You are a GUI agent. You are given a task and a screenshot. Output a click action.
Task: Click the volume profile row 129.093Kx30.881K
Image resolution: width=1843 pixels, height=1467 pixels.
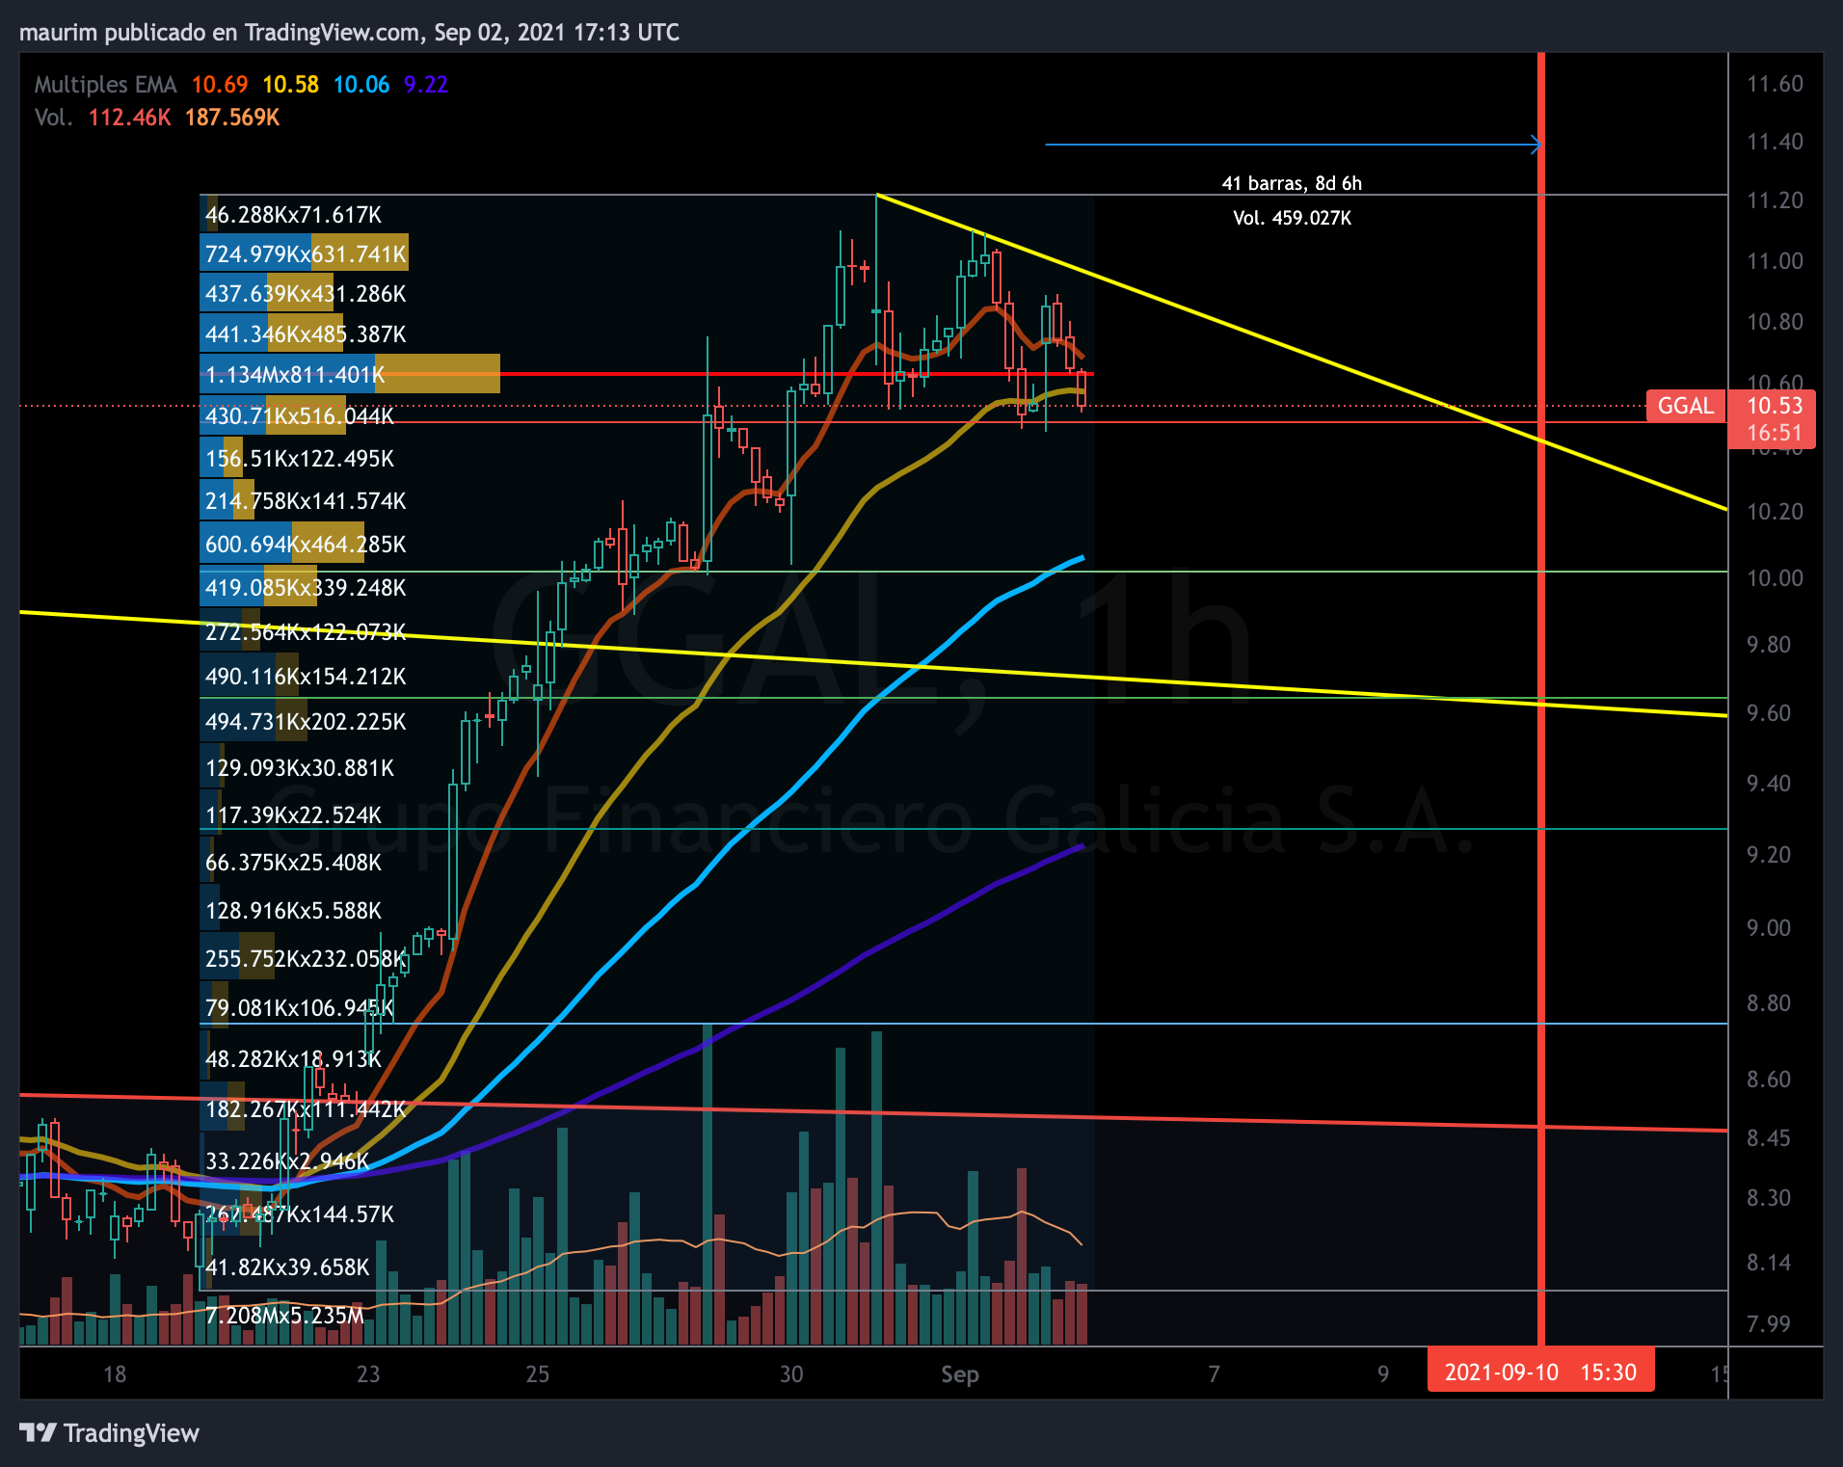[x=299, y=768]
